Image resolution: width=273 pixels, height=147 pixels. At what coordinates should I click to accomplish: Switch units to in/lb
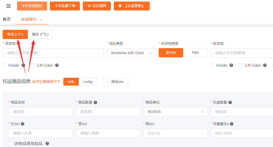click(71, 82)
